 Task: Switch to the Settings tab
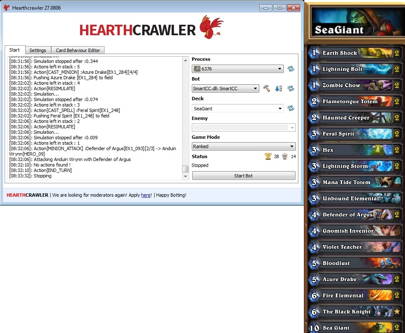click(38, 50)
